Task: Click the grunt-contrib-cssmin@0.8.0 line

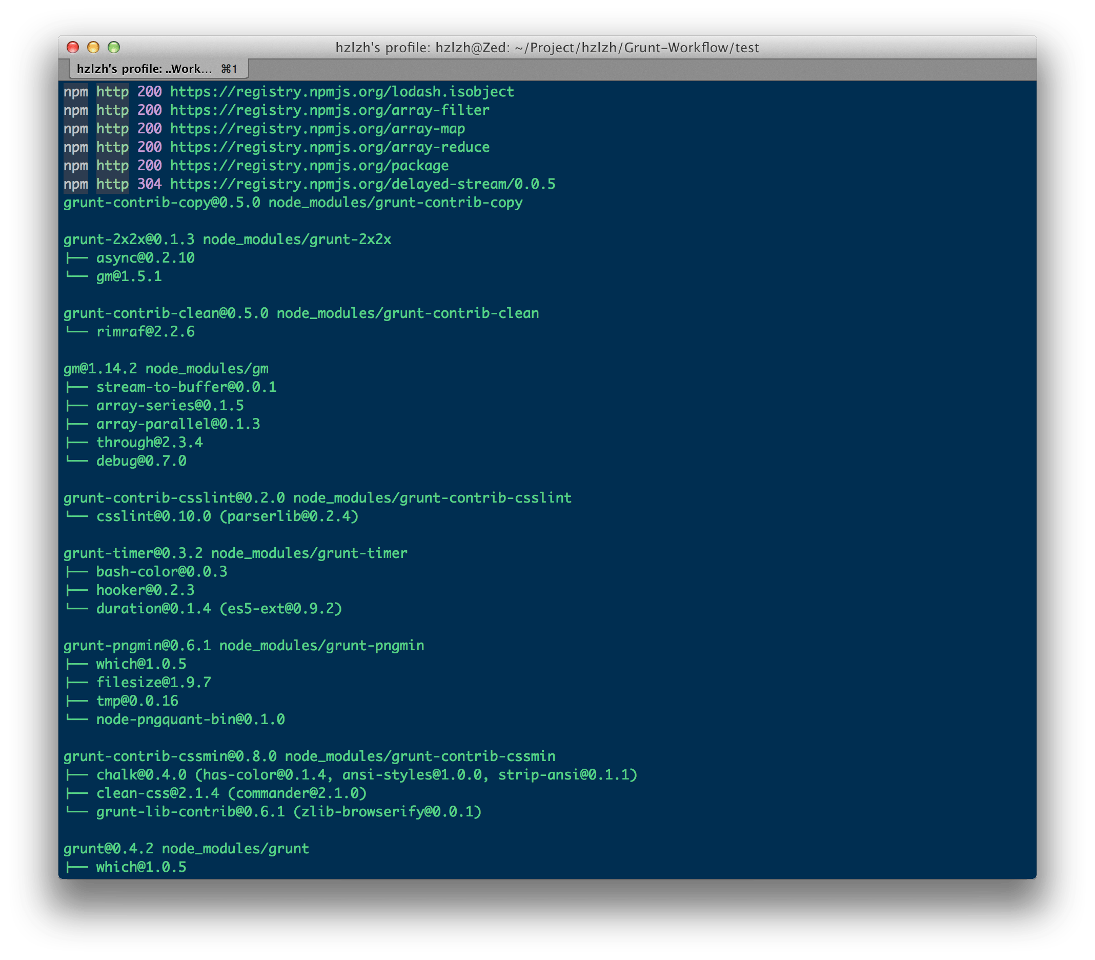Action: pos(310,756)
